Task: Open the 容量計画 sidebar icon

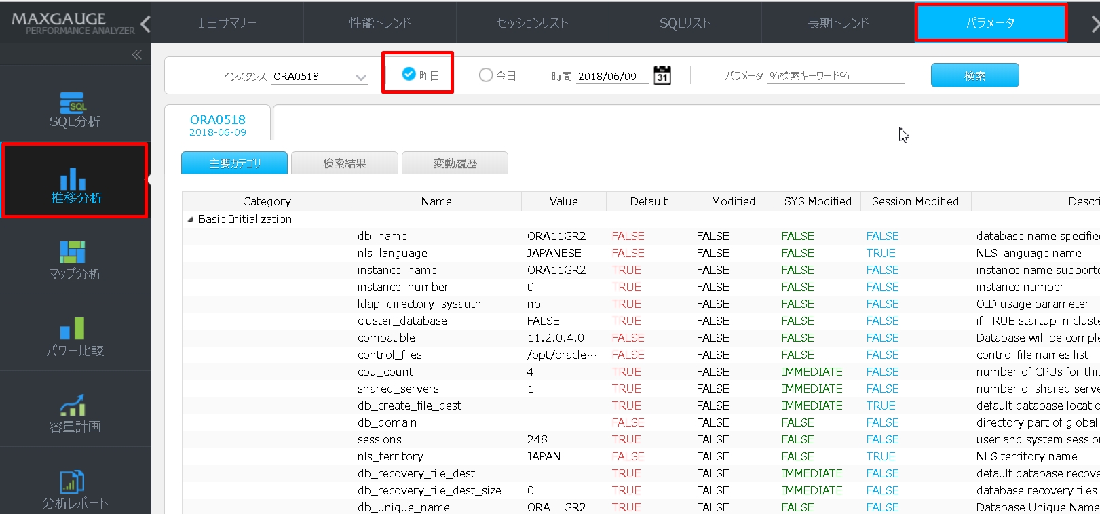Action: [73, 405]
